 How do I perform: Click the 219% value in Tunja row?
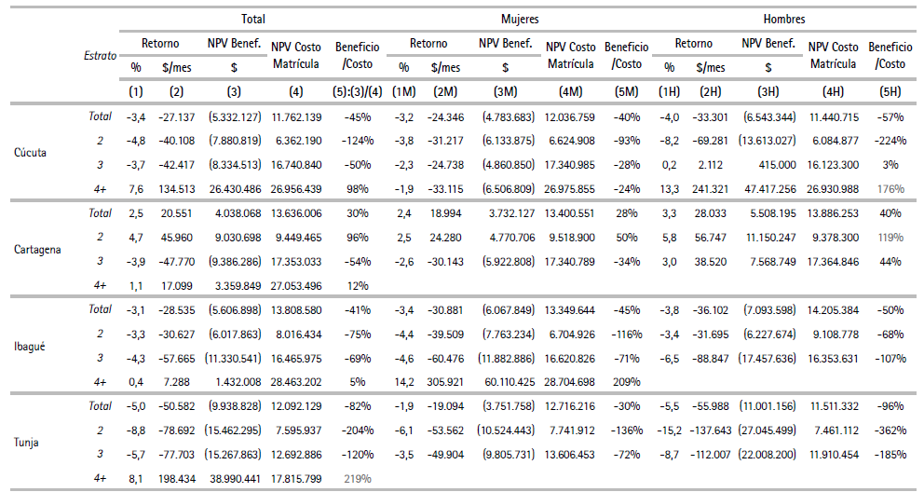click(358, 479)
